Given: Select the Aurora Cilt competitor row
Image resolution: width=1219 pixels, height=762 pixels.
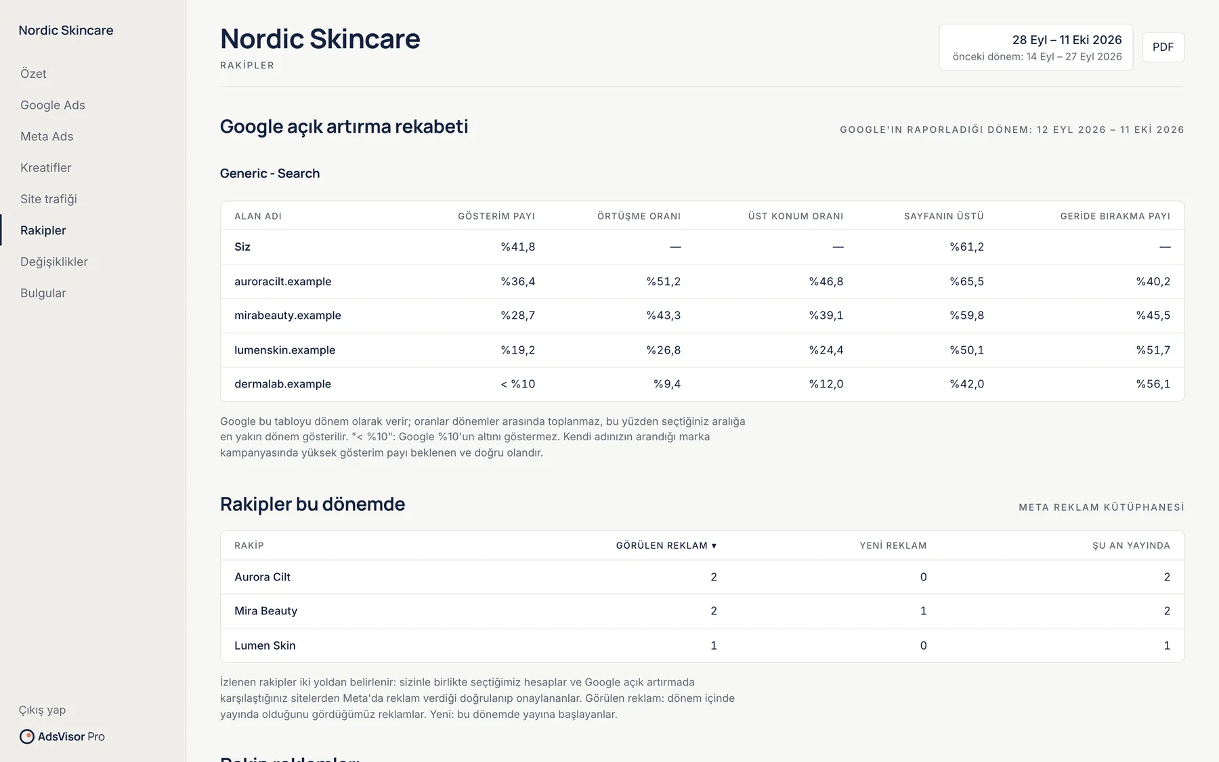Looking at the screenshot, I should tap(702, 577).
